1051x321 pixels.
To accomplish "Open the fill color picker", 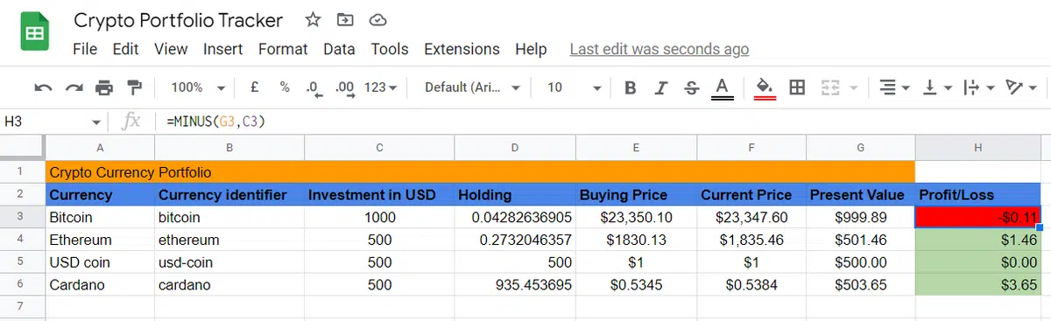I will 765,88.
